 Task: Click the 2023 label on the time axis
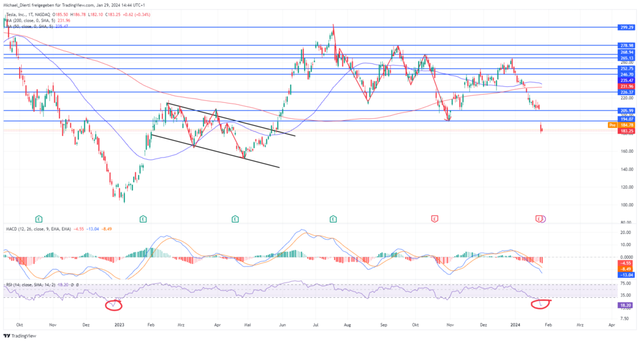[119, 325]
